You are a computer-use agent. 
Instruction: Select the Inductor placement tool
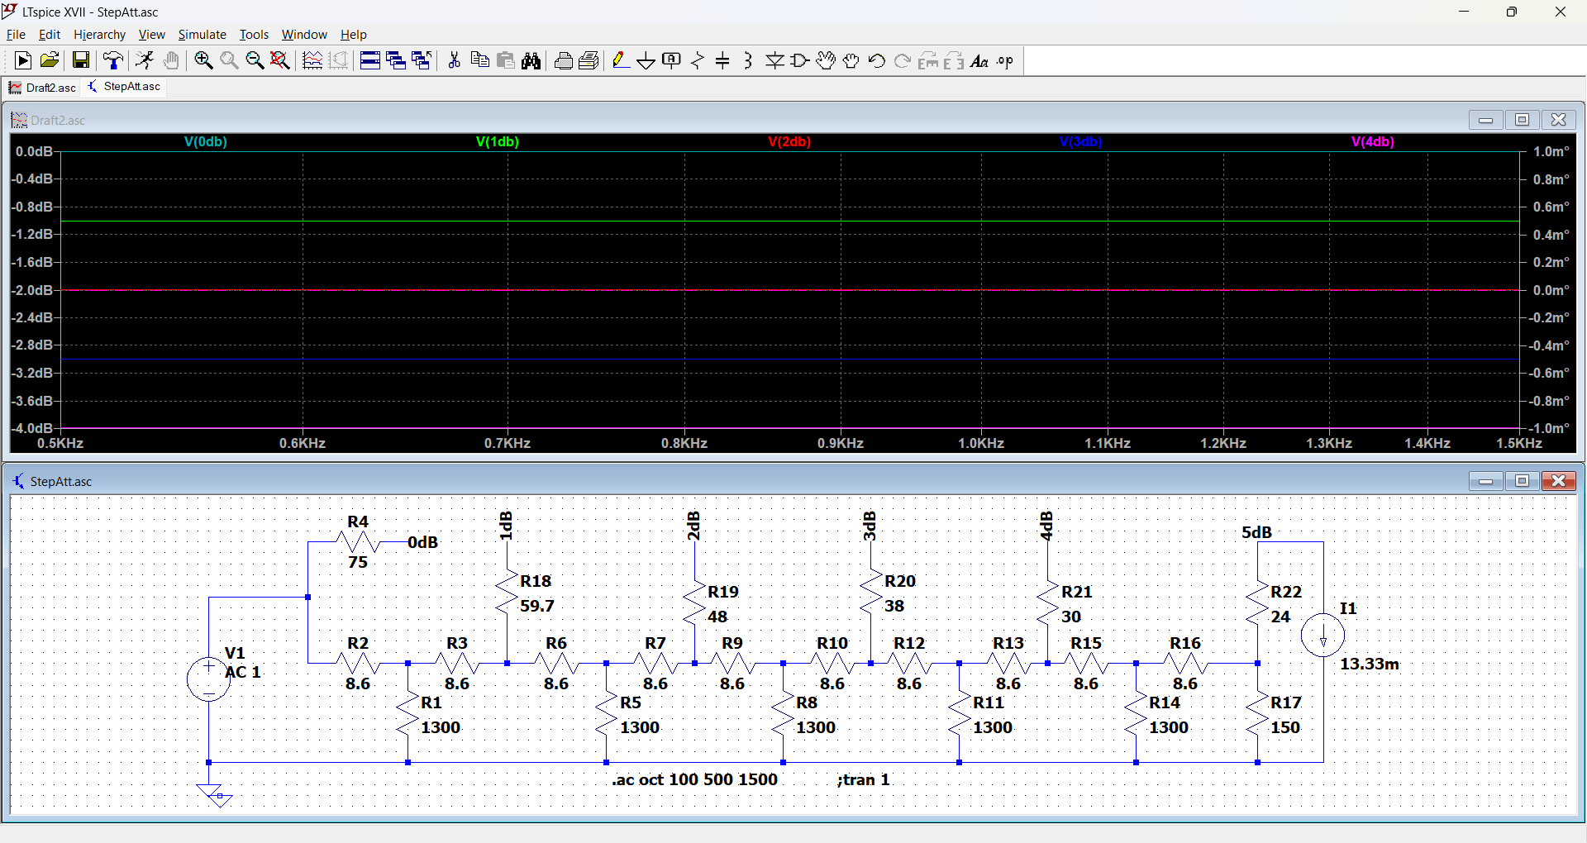[x=749, y=60]
